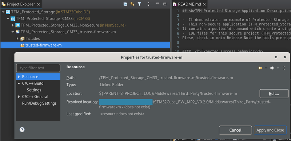The width and height of the screenshot is (291, 141).
Task: Click the back arrow in Properties dialog
Action: [260, 68]
